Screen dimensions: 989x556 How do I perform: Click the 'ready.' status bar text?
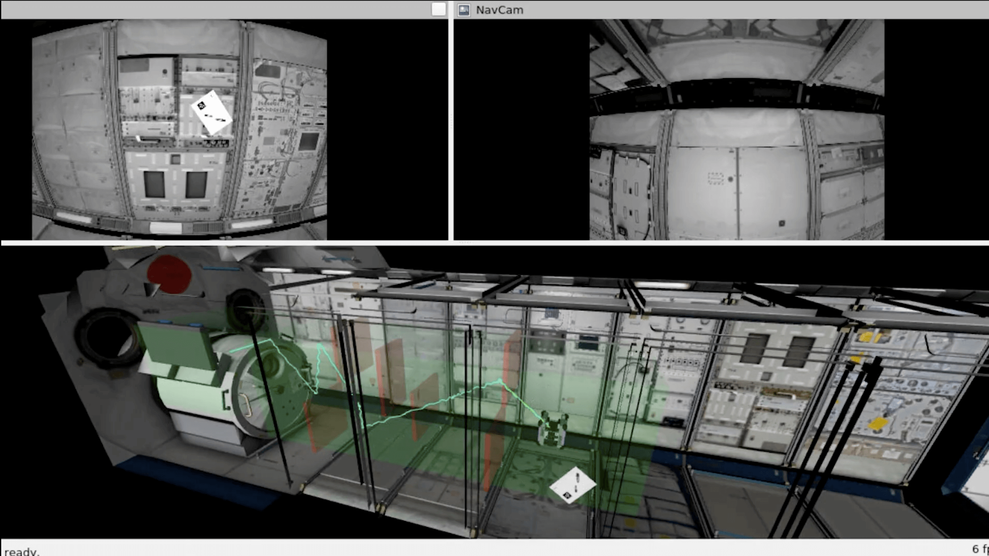[22, 551]
